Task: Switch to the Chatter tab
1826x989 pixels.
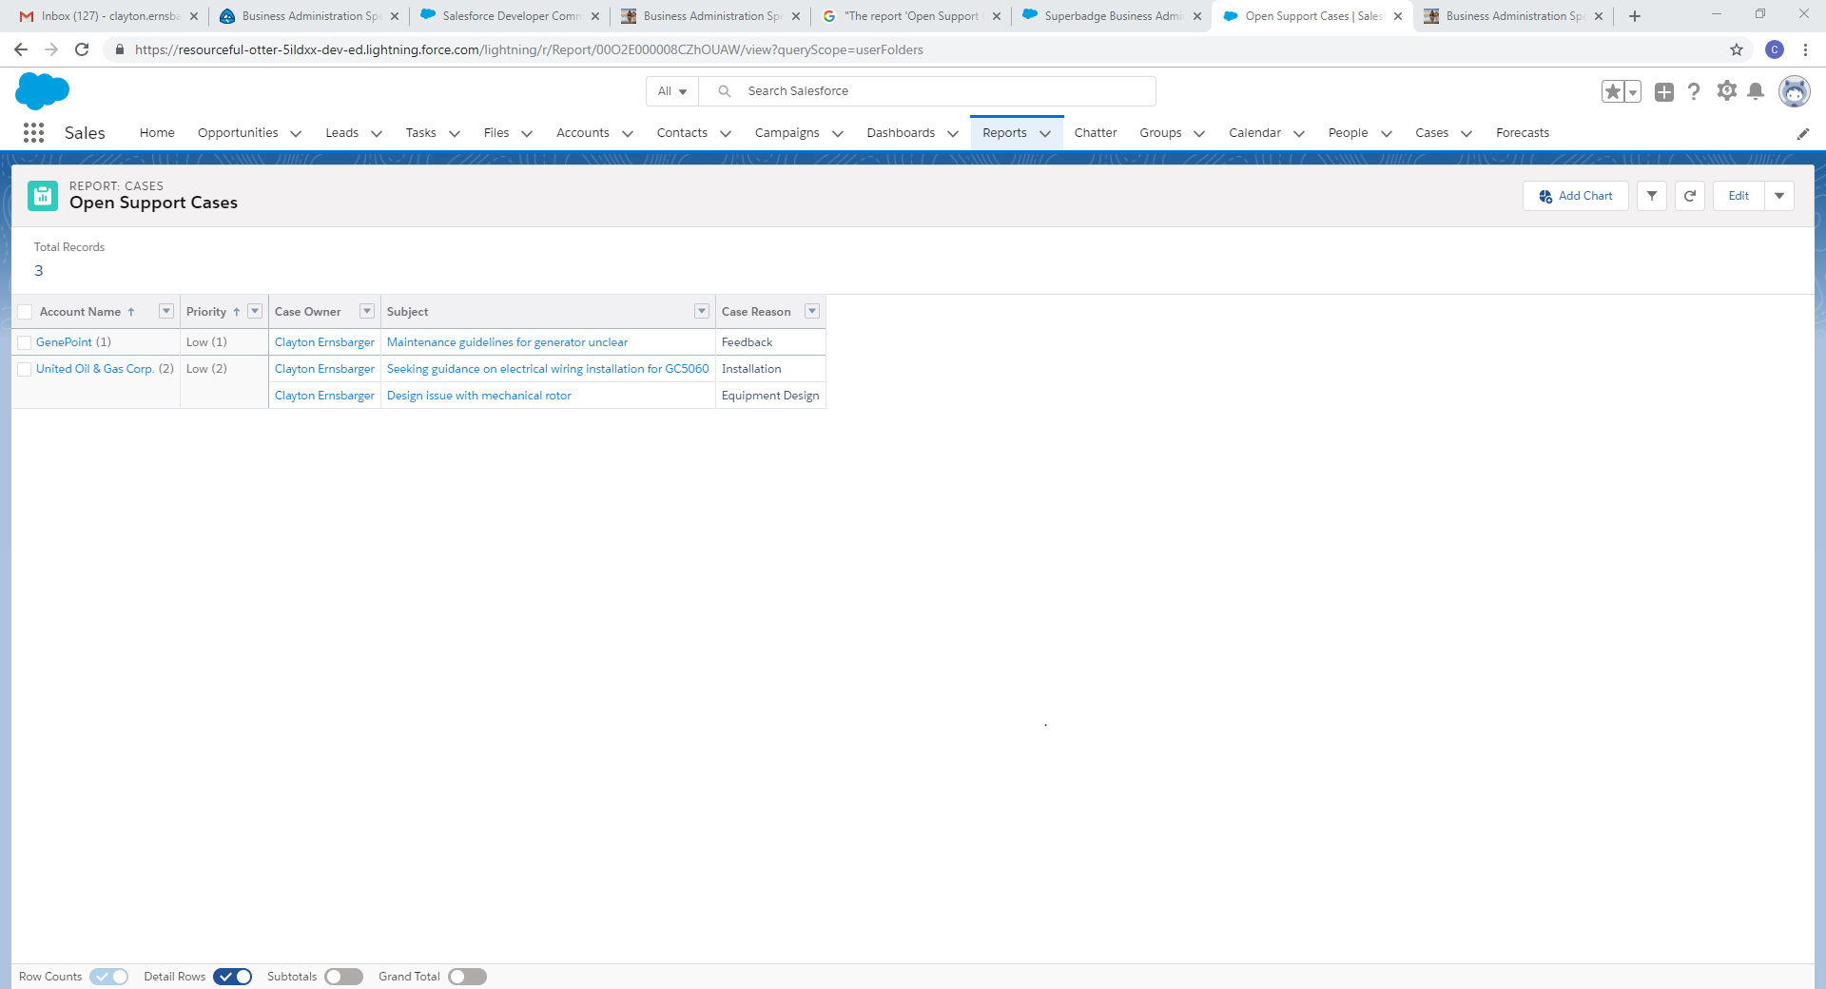Action: (x=1096, y=133)
